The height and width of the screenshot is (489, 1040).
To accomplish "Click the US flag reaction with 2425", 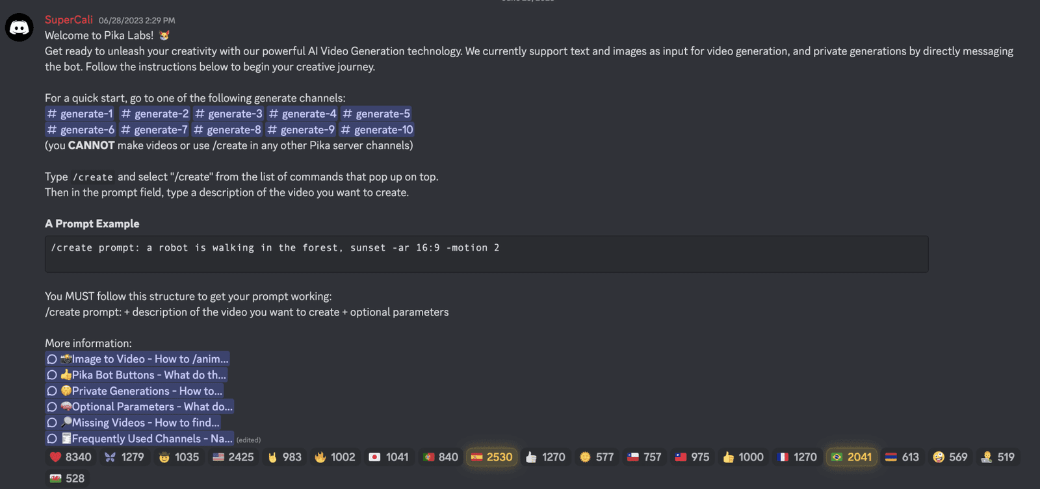I will [x=233, y=457].
